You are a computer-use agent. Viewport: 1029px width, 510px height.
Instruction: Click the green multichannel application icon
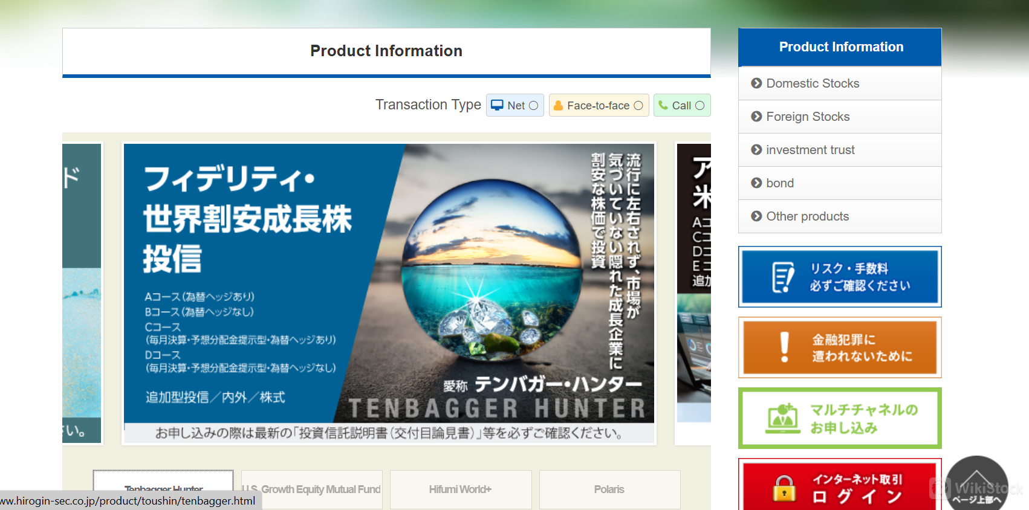point(782,418)
